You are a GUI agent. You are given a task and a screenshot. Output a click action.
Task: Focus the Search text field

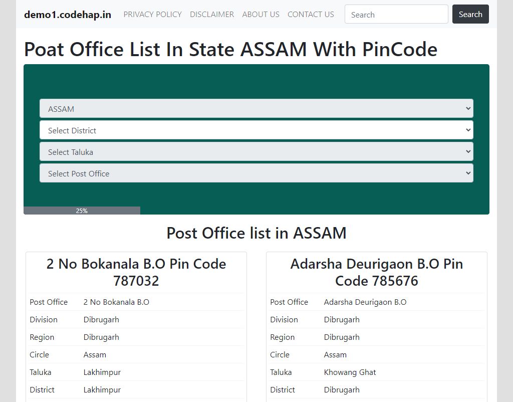[x=396, y=15]
